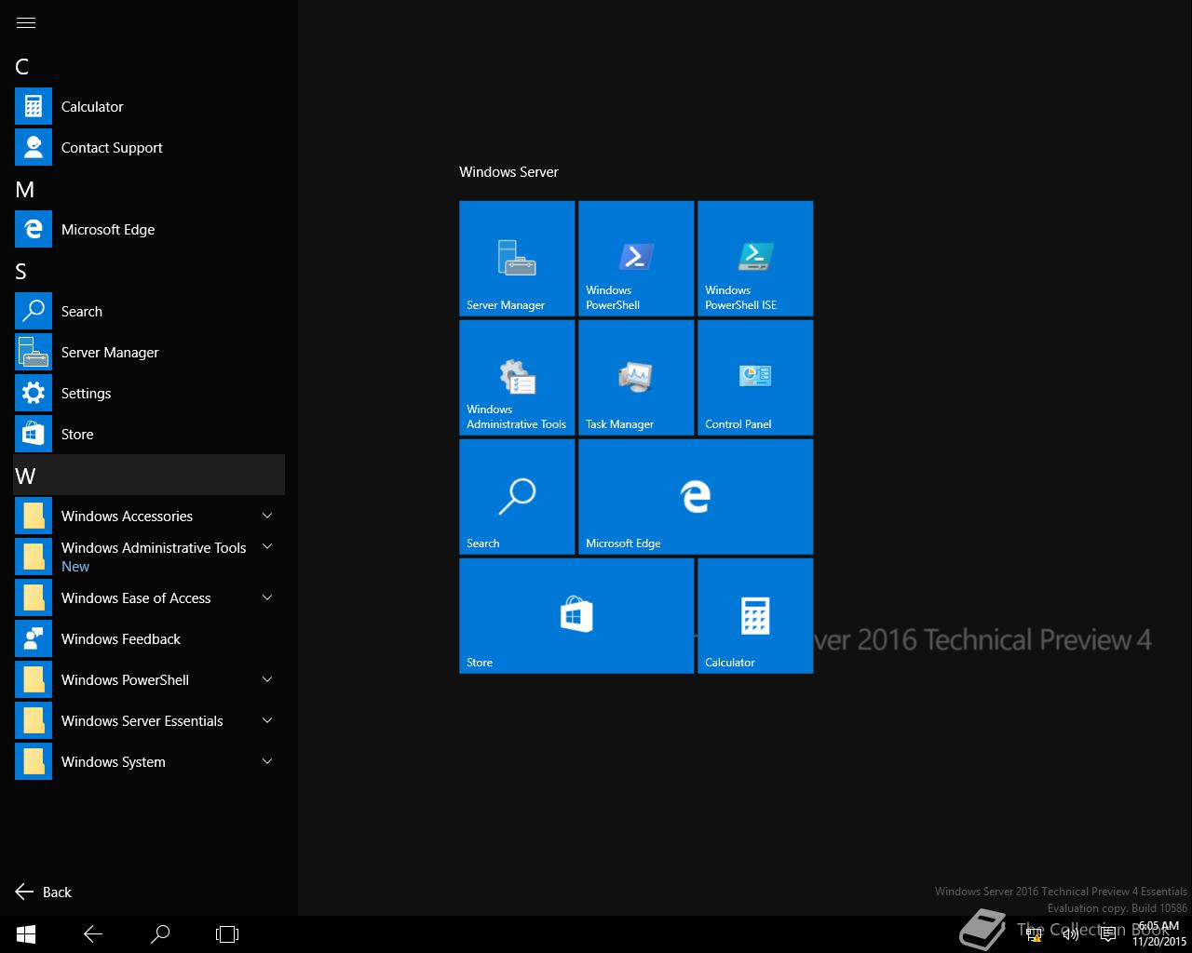
Task: Open the network icon in system tray
Action: click(1034, 934)
